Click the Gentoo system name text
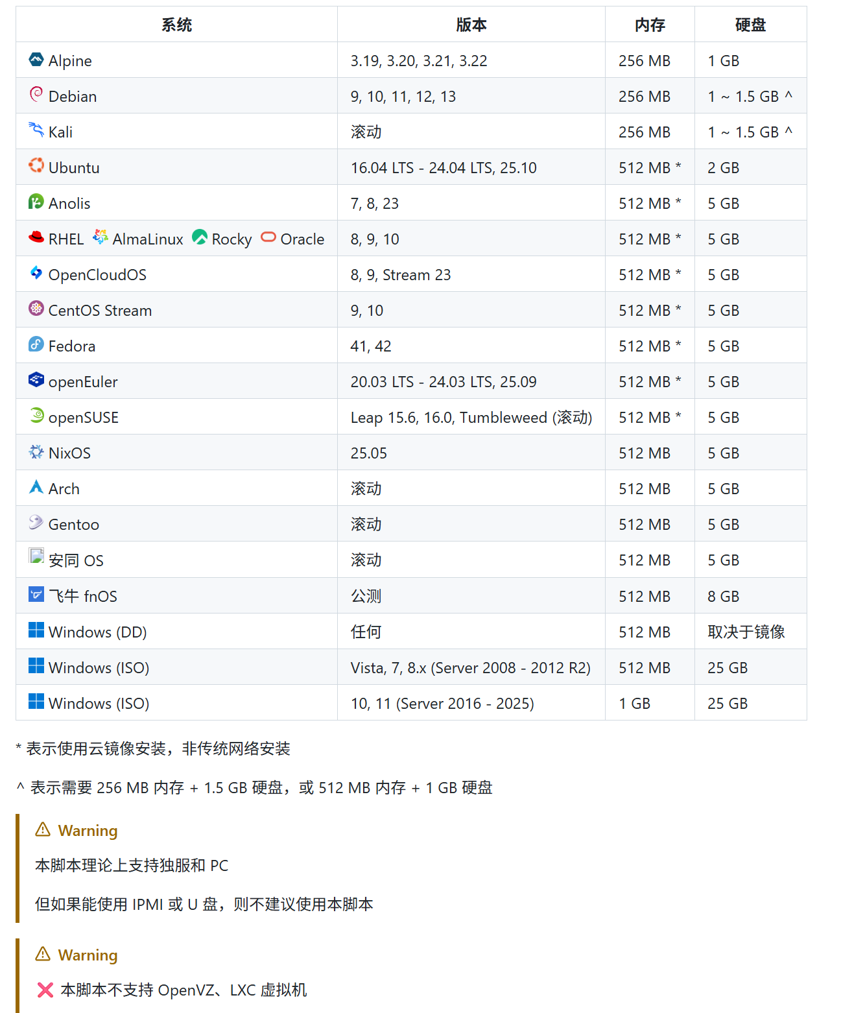841x1013 pixels. click(74, 525)
